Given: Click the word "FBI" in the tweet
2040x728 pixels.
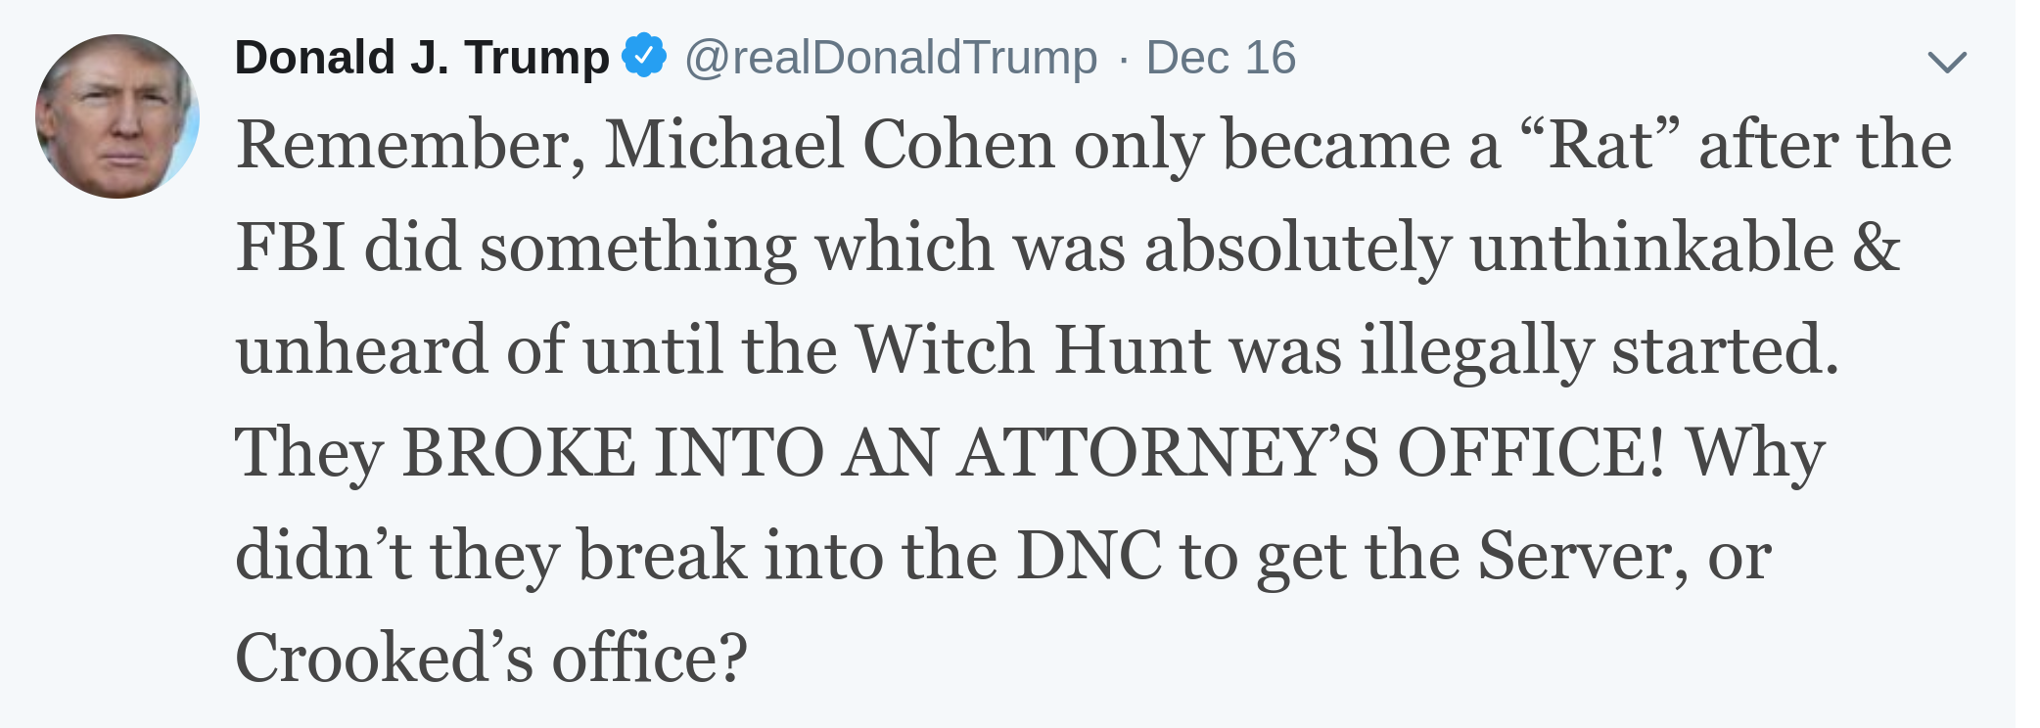Looking at the screenshot, I should click(x=291, y=247).
